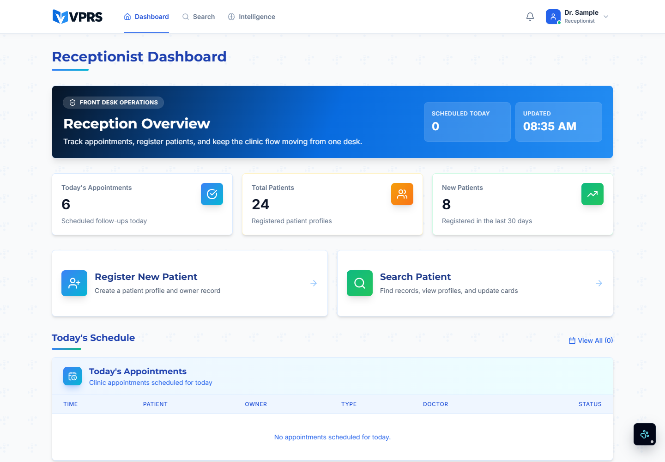Click the Register New Patient icon
This screenshot has width=665, height=462.
74,283
